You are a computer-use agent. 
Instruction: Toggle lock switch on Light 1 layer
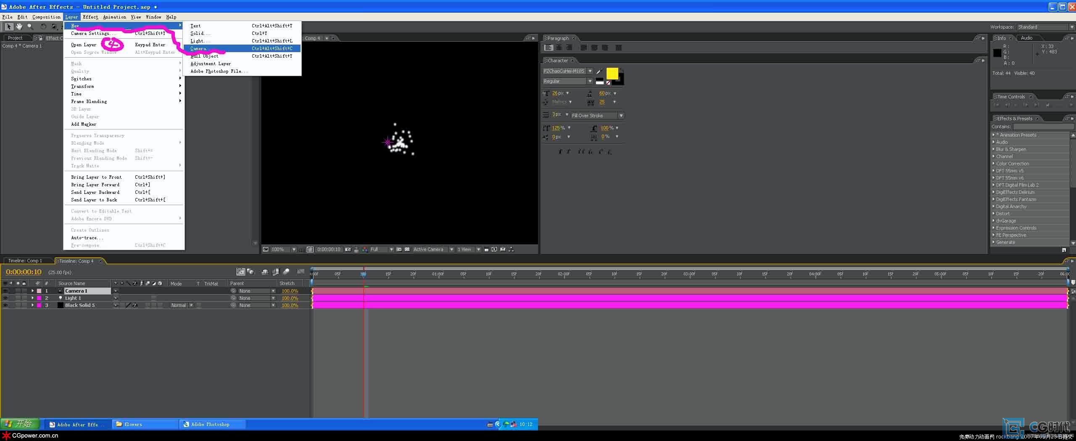pos(24,298)
